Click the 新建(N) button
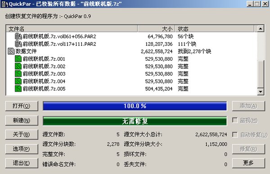Image resolution: width=270 pixels, height=174 pixels. pyautogui.click(x=22, y=120)
